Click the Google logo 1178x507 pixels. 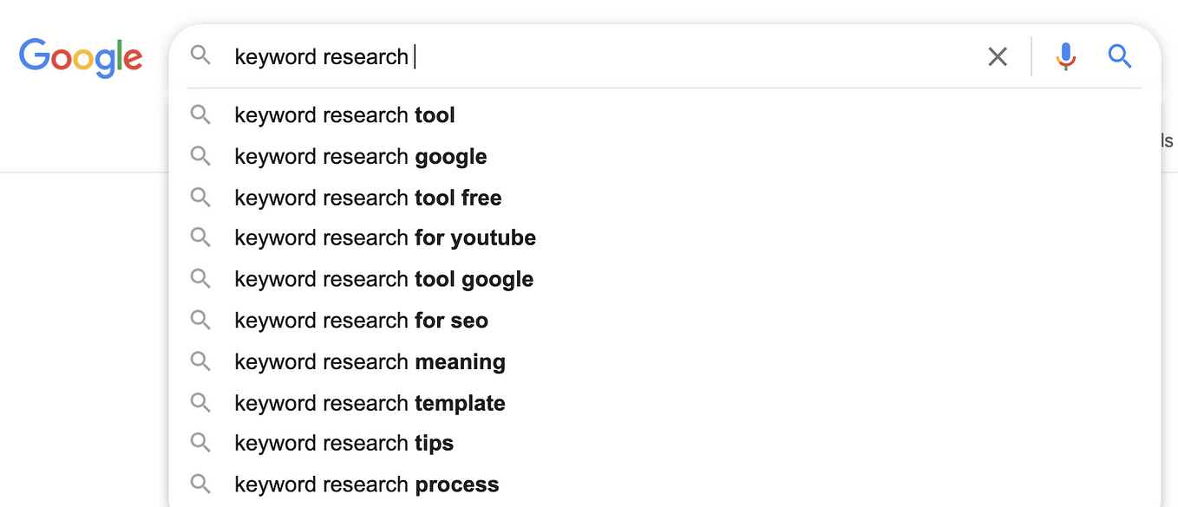pos(81,56)
